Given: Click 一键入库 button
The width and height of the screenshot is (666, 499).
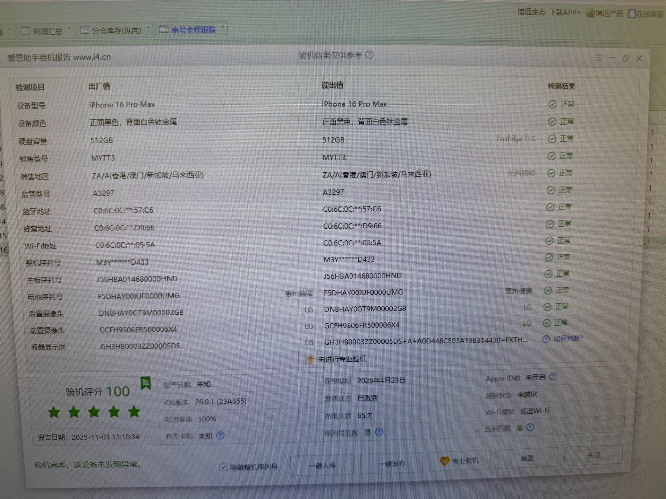Looking at the screenshot, I should coord(322,465).
